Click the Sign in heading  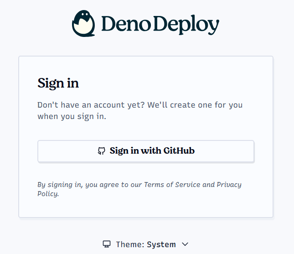(58, 83)
